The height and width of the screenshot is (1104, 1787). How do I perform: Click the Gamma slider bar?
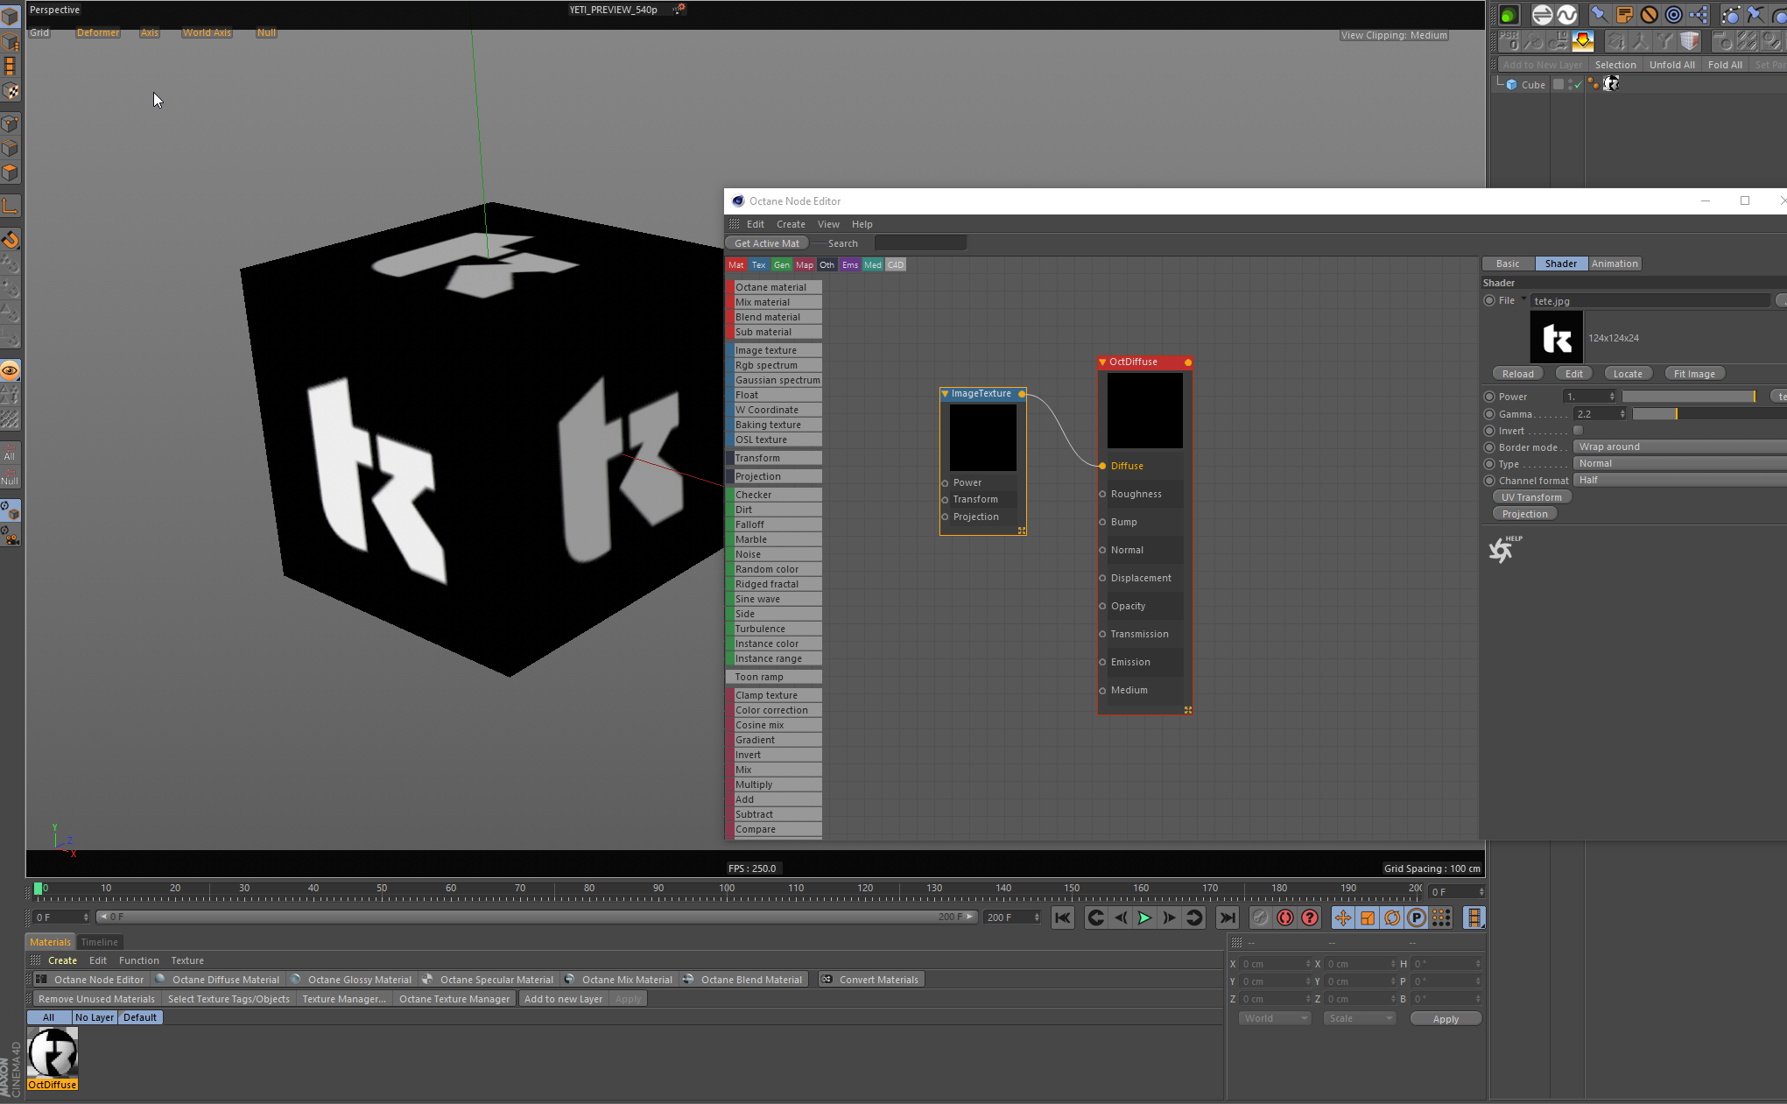(1707, 414)
